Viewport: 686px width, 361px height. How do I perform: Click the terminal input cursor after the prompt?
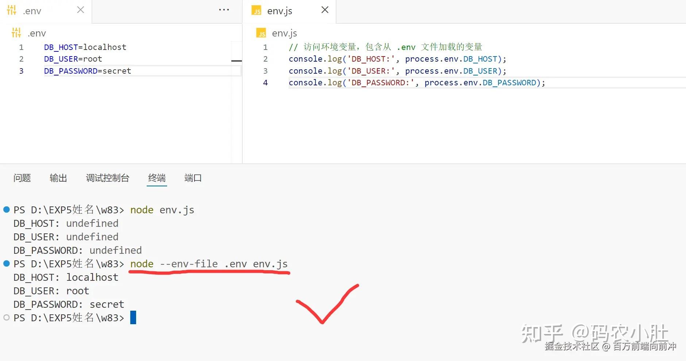click(x=134, y=317)
